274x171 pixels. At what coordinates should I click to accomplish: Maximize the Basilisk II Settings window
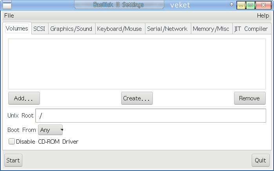coord(250,5)
